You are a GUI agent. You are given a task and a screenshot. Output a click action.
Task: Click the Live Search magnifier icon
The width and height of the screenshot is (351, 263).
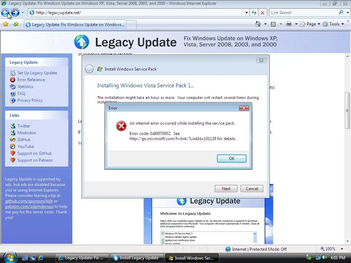[x=341, y=13]
